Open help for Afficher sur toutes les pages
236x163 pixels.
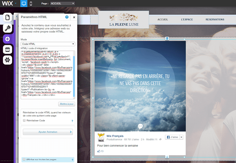pos(72,160)
